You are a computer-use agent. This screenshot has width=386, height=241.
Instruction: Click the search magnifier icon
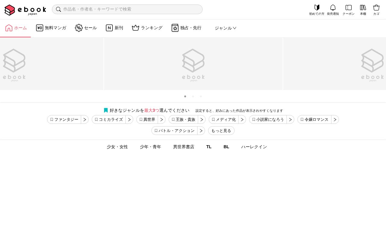click(59, 9)
